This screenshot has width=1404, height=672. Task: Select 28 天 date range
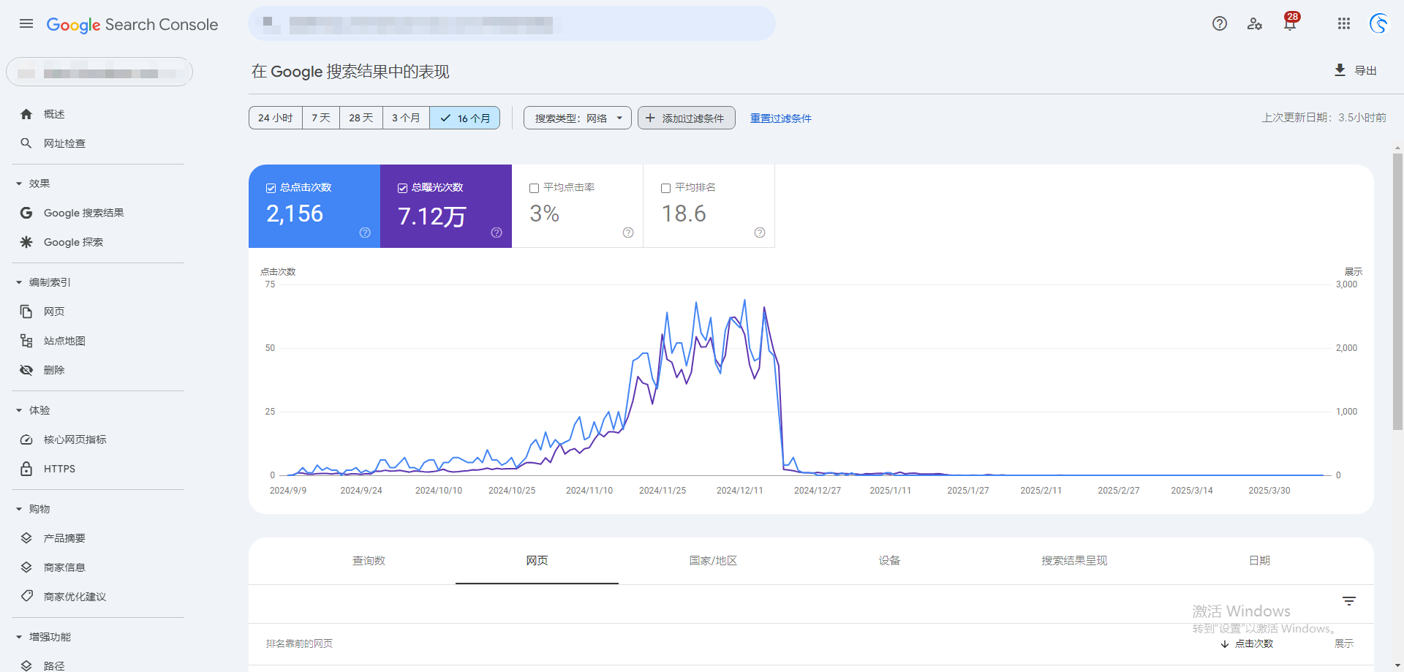coord(361,118)
